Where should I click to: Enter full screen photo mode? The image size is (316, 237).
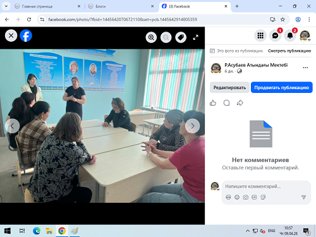tap(195, 37)
